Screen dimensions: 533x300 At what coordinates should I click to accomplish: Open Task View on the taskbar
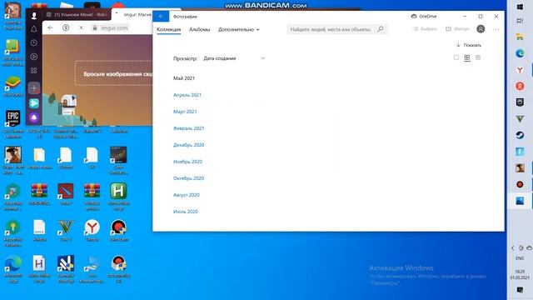pyautogui.click(x=520, y=21)
